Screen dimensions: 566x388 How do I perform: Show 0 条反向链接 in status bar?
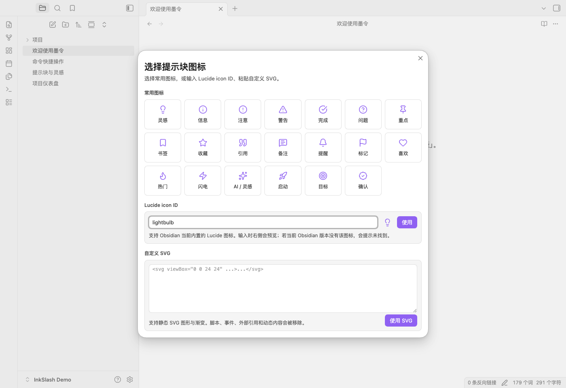pyautogui.click(x=482, y=383)
